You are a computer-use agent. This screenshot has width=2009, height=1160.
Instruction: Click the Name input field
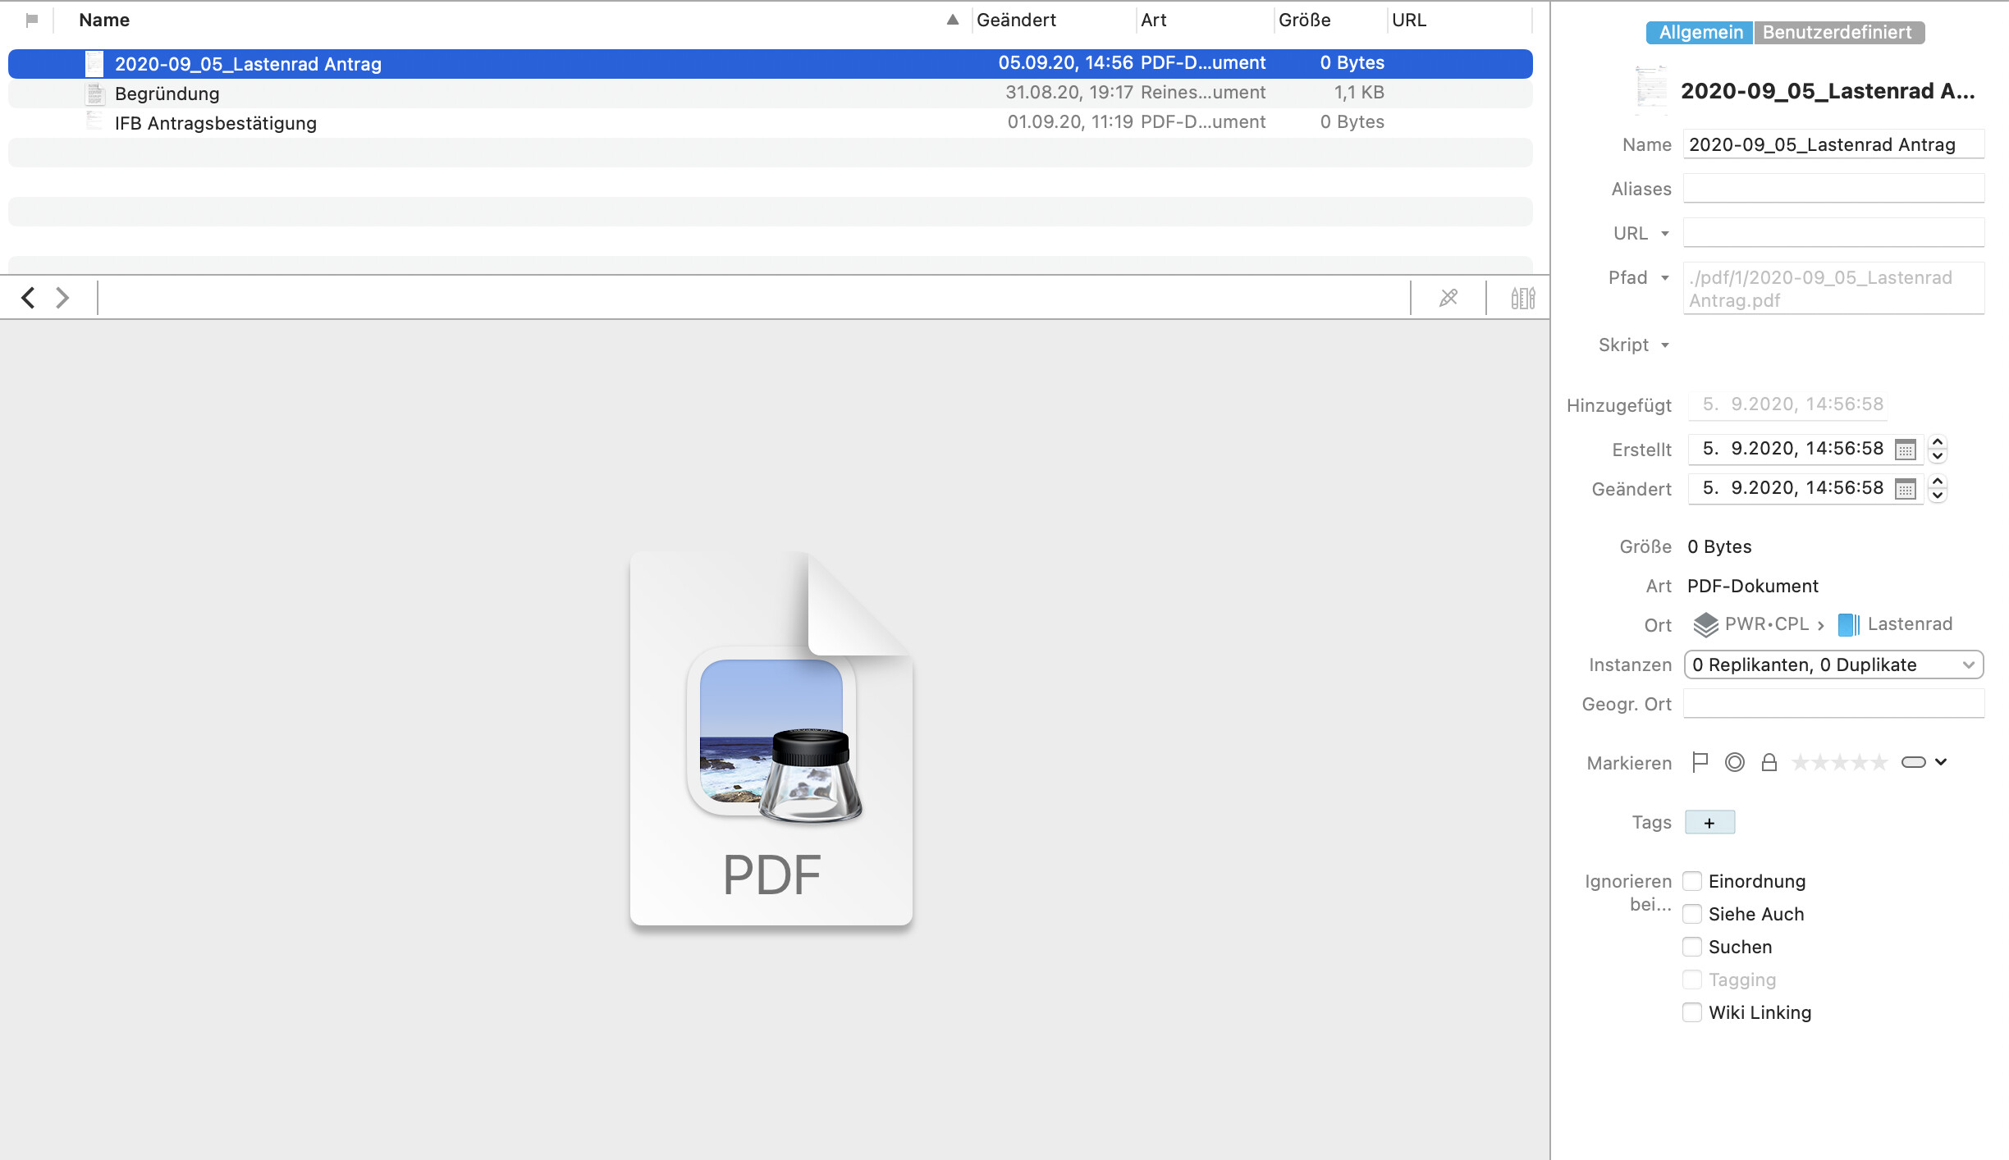tap(1833, 144)
